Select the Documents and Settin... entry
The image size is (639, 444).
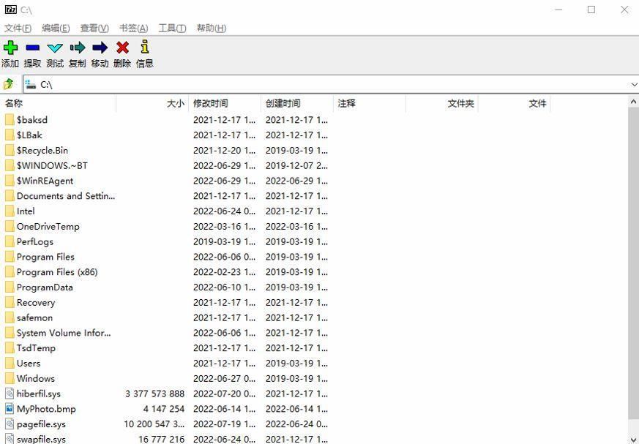66,196
